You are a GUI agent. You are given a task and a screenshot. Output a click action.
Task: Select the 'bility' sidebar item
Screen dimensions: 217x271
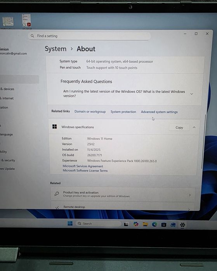3,152
